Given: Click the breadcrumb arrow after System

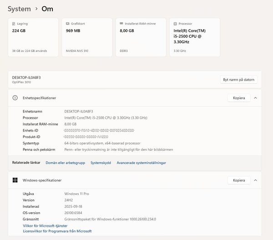Looking at the screenshot, I should pos(36,9).
